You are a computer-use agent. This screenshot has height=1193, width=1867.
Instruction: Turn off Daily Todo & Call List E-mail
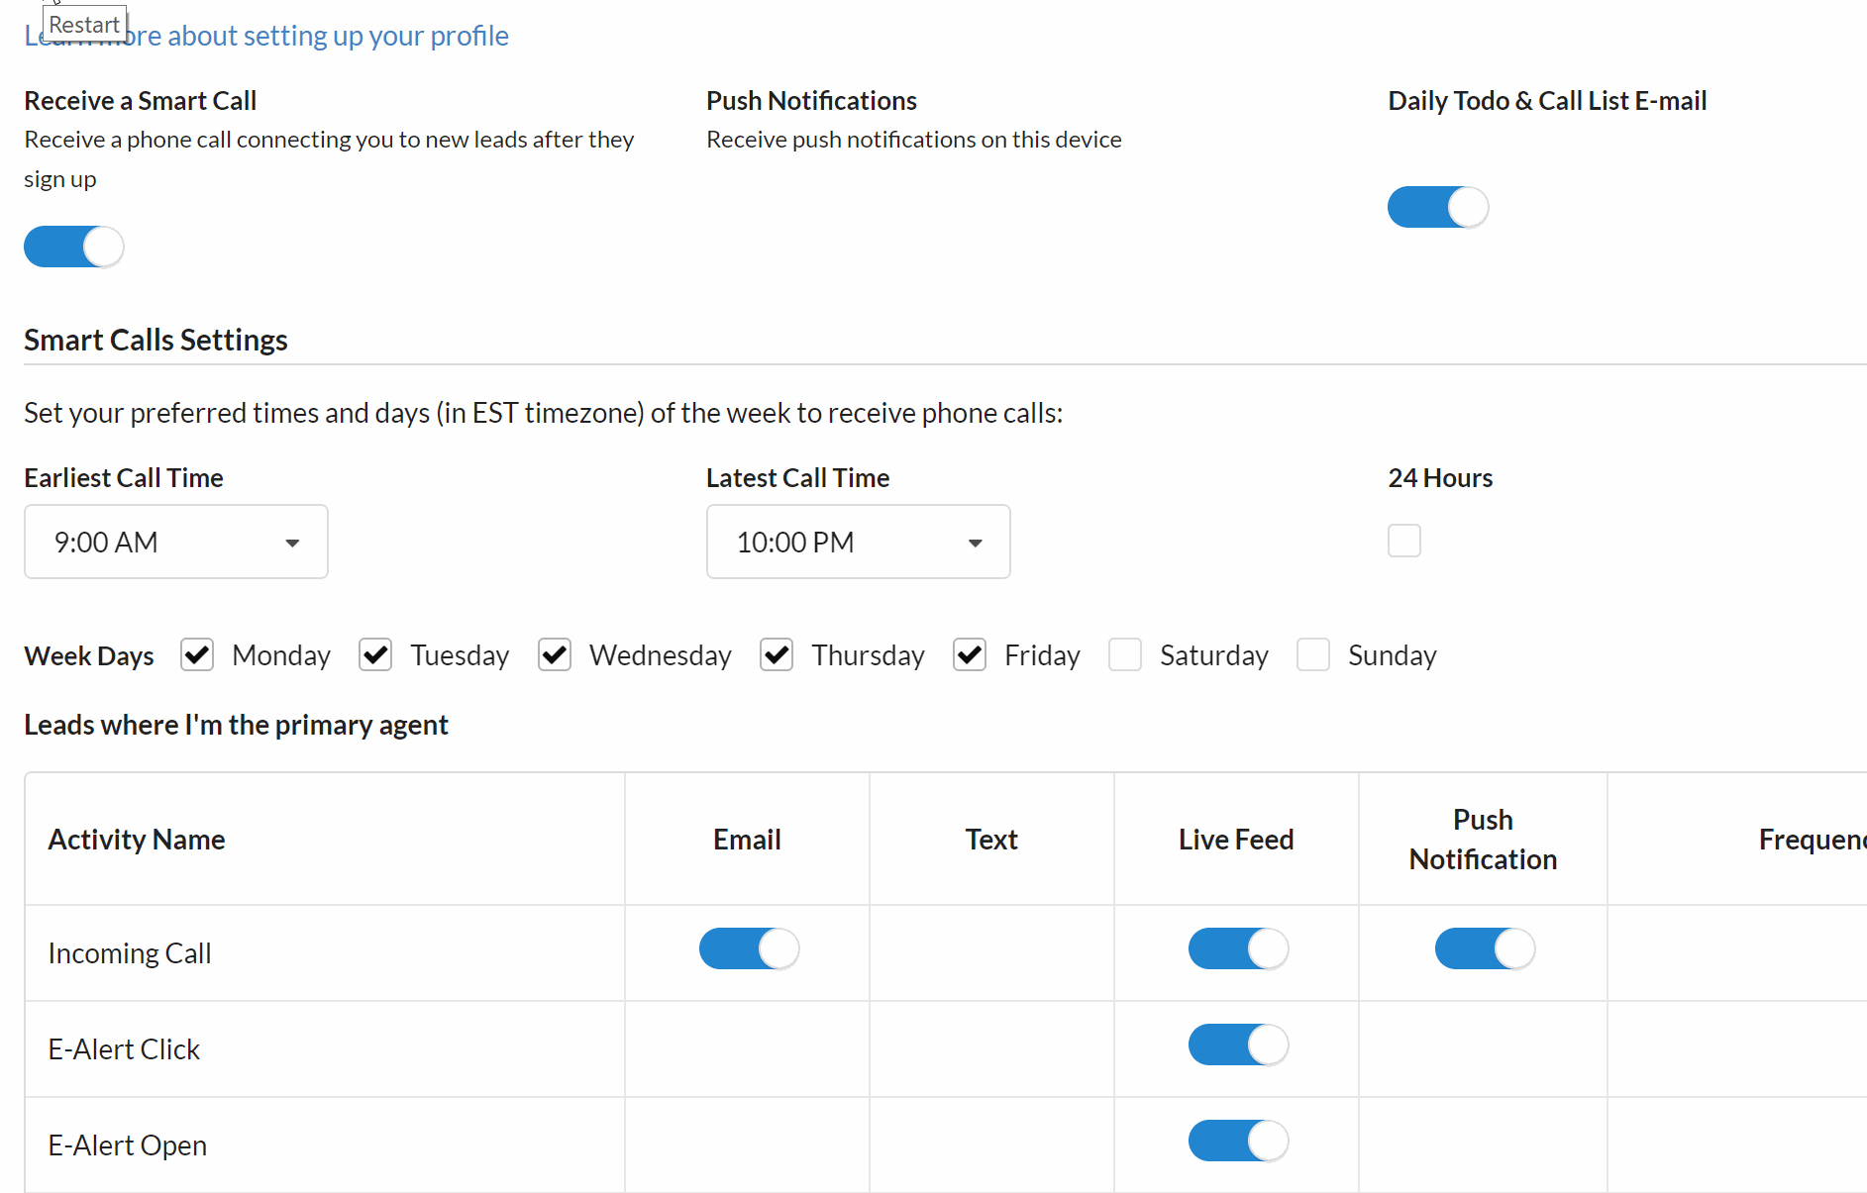(x=1437, y=207)
